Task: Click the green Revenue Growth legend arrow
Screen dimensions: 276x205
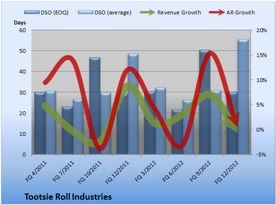Action: pyautogui.click(x=147, y=12)
